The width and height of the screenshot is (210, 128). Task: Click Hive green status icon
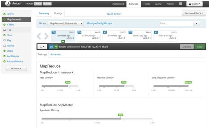(5, 35)
